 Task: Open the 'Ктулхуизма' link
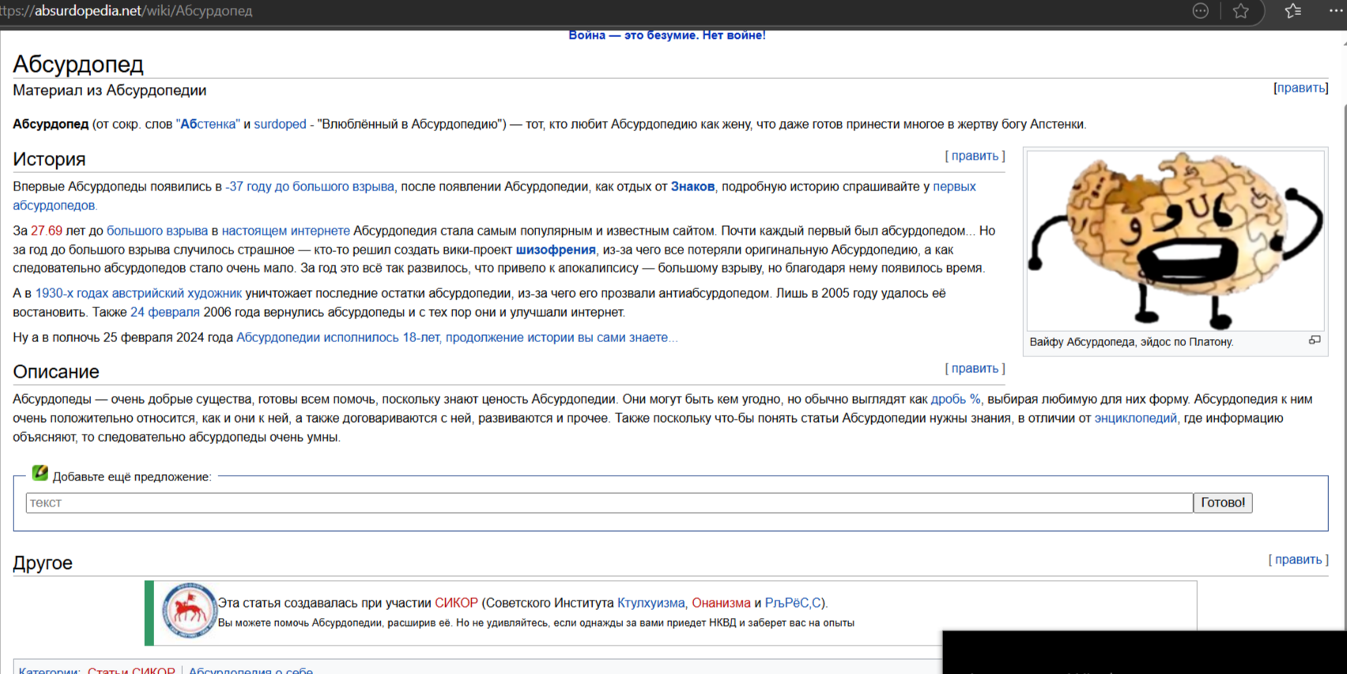coord(651,603)
